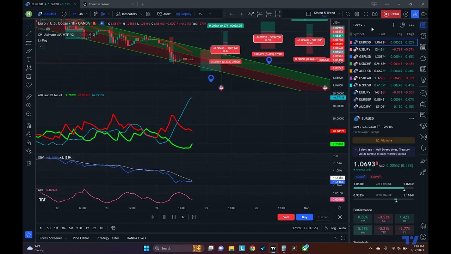The height and width of the screenshot is (254, 451).
Task: Open the weather widget 74°F Cloudy
Action: pyautogui.click(x=35, y=248)
